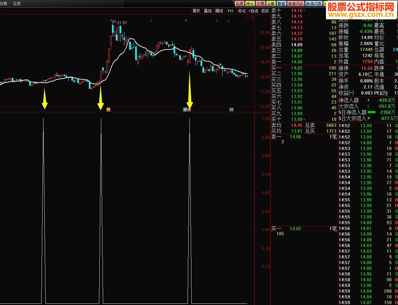Click the 换手 value 0.80%
Screen dimensions: 398x305
[366, 81]
